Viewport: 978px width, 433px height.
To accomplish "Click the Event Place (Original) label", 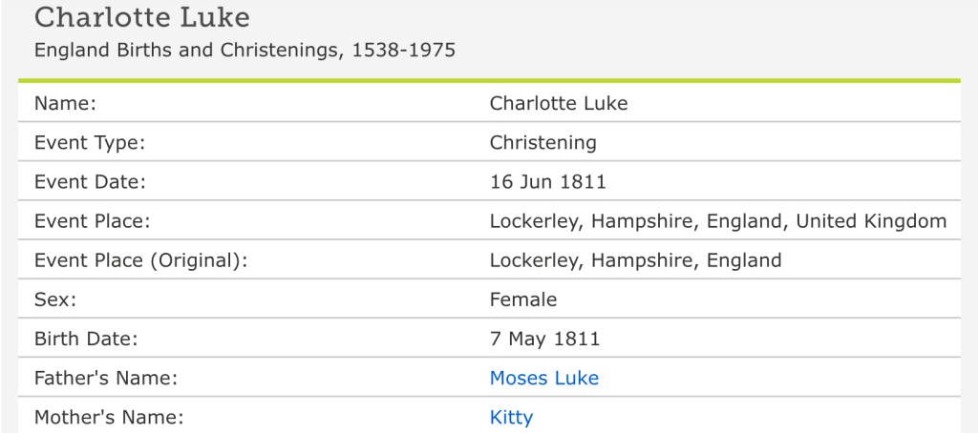I will pyautogui.click(x=140, y=260).
